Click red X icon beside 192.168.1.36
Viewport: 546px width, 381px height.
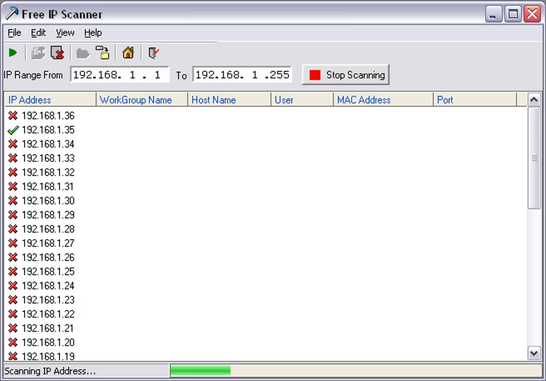coord(13,116)
